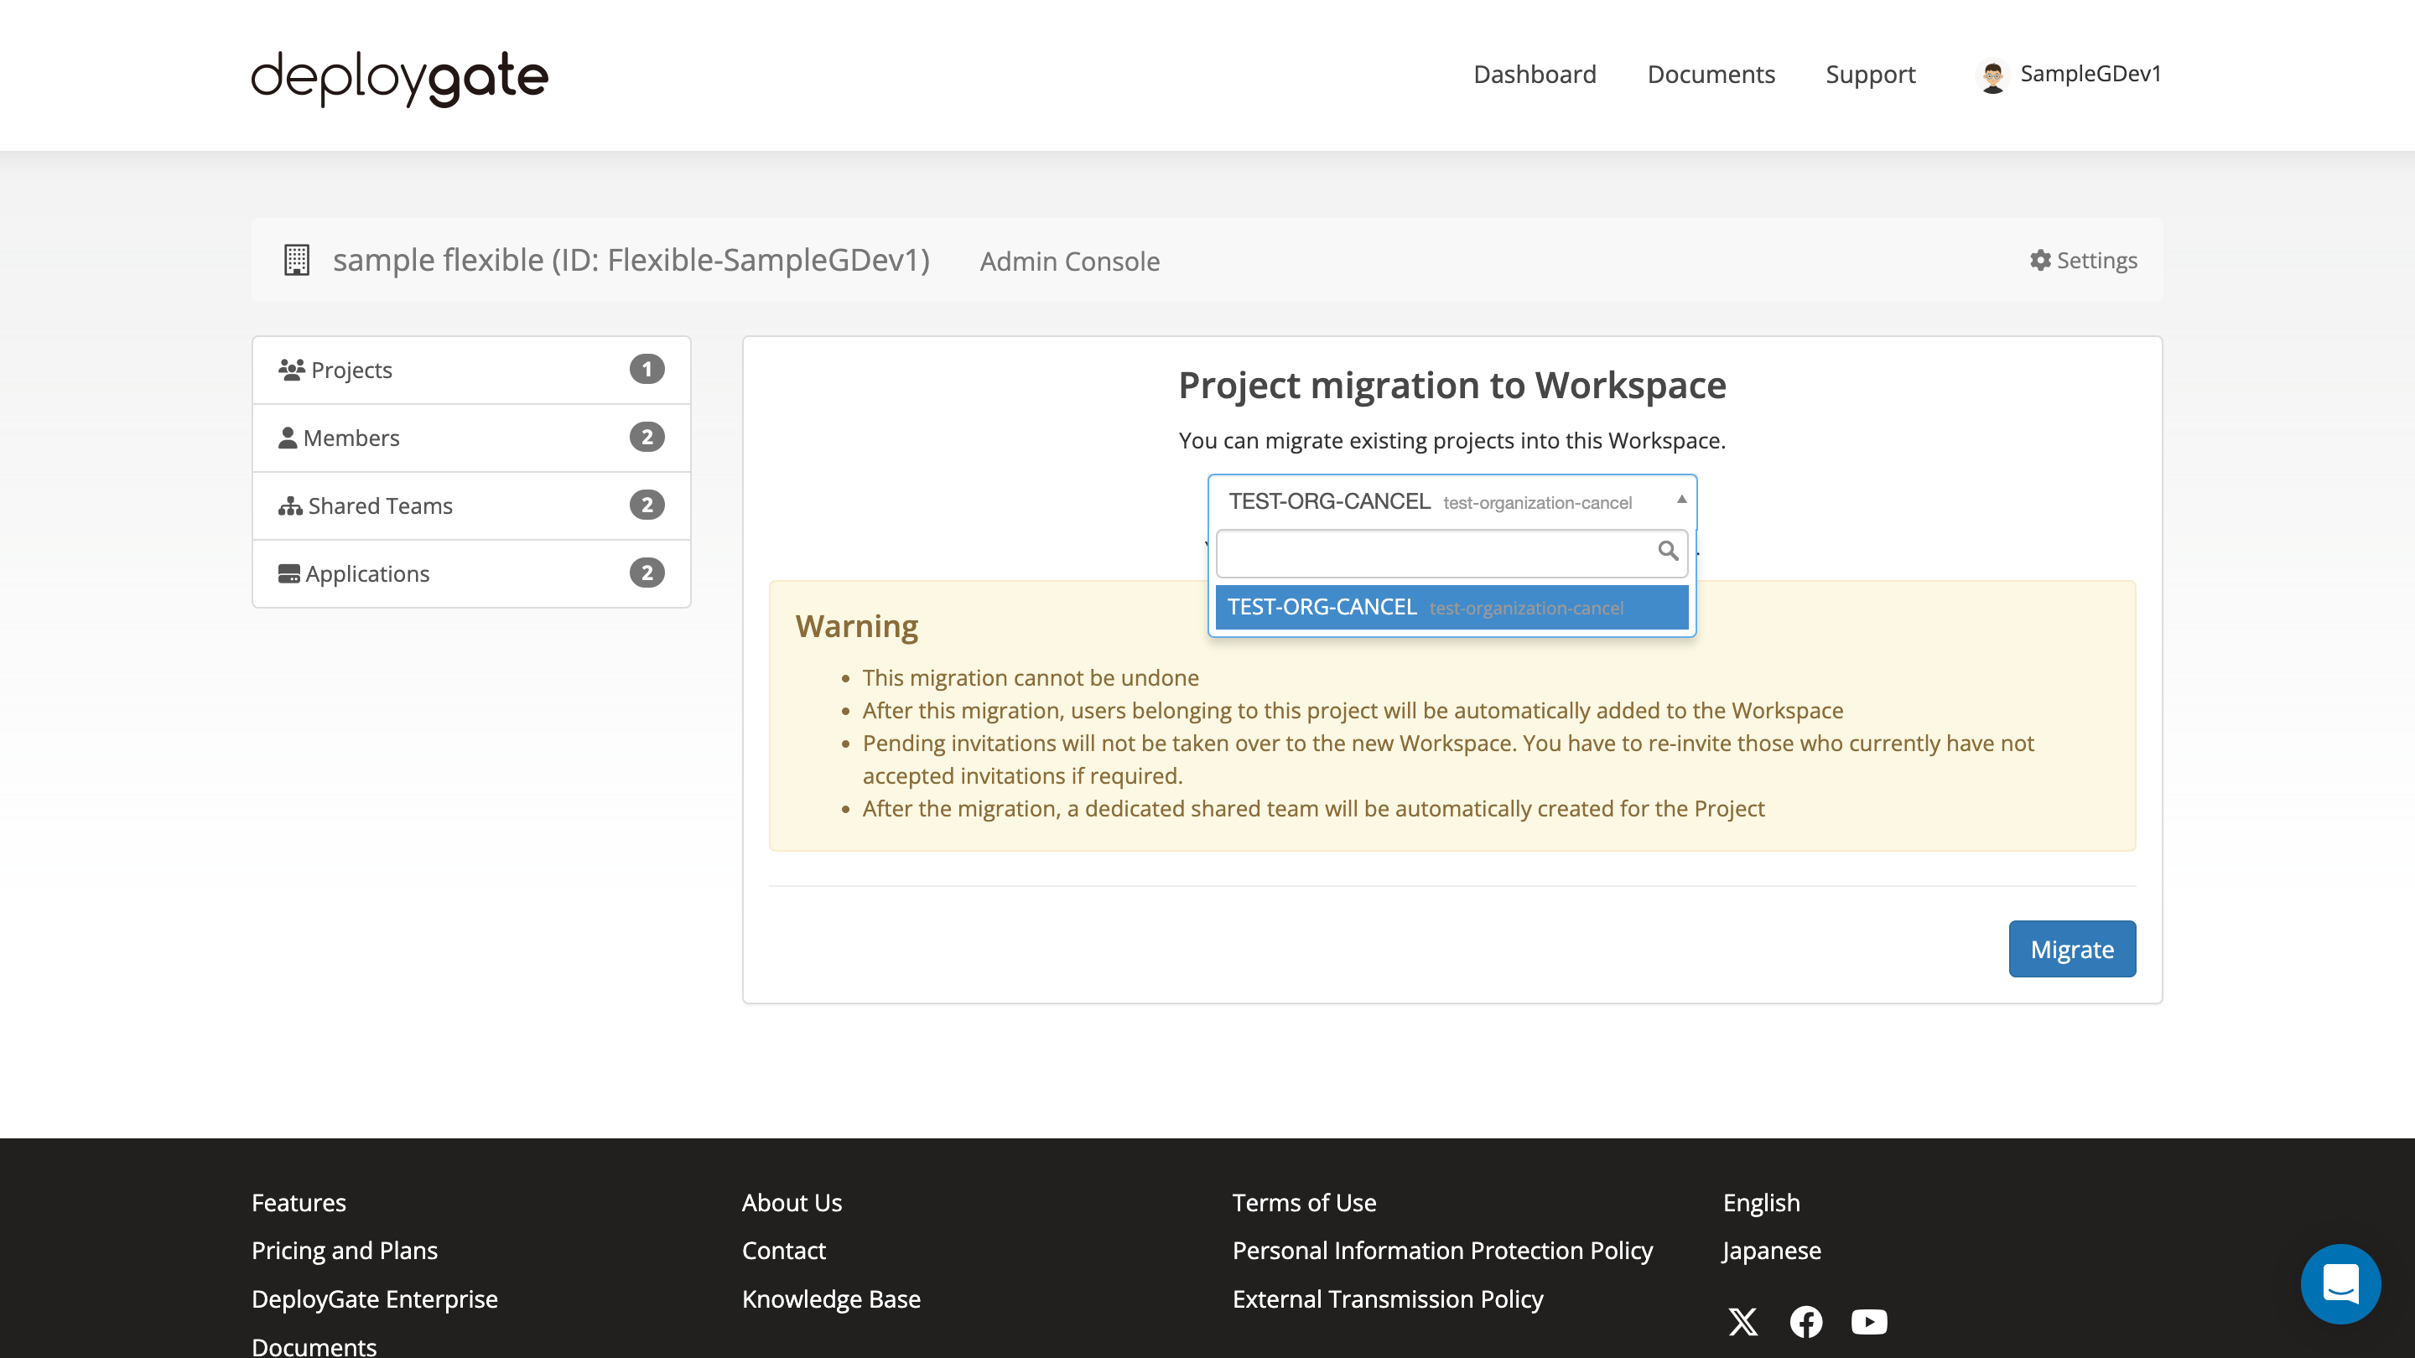Go to the Dashboard menu item

[x=1535, y=74]
